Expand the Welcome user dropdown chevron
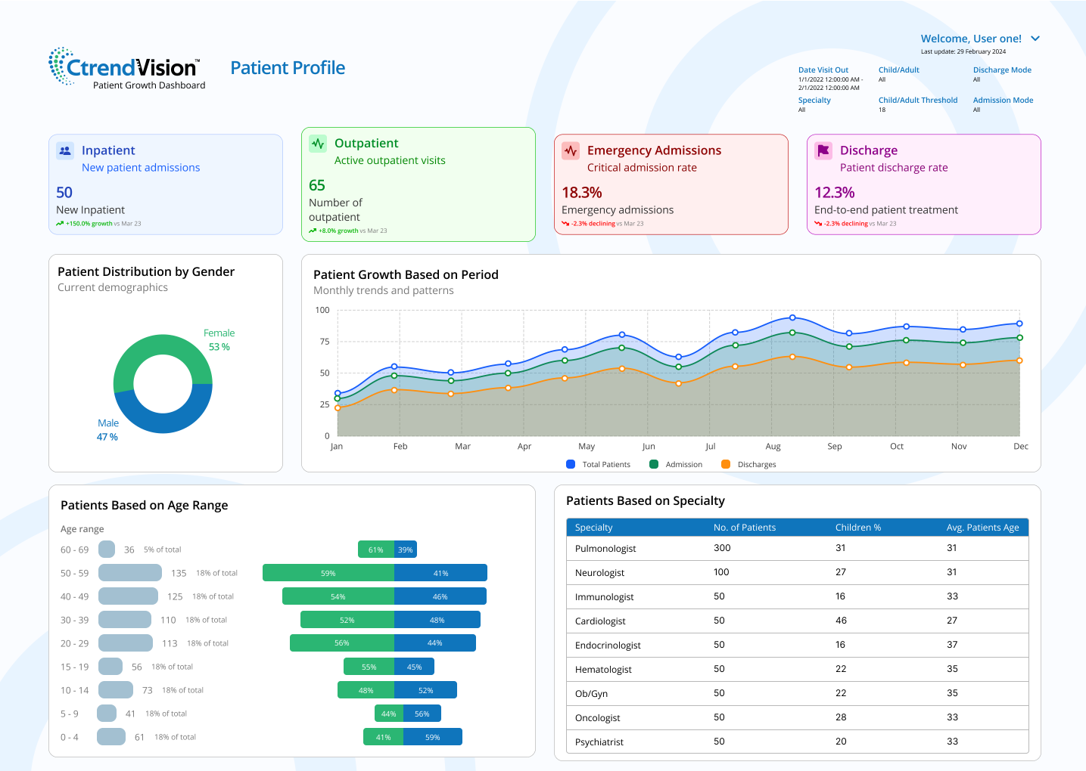Screen dimensions: 1086x771 click(x=1035, y=39)
